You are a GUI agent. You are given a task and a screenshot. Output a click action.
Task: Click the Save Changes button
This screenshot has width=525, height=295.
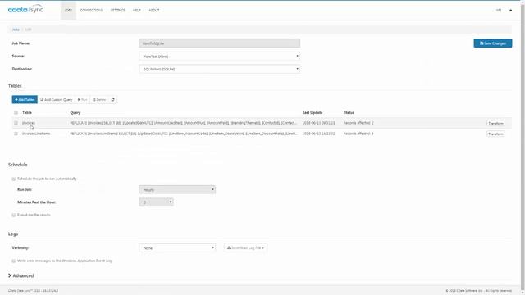[492, 43]
